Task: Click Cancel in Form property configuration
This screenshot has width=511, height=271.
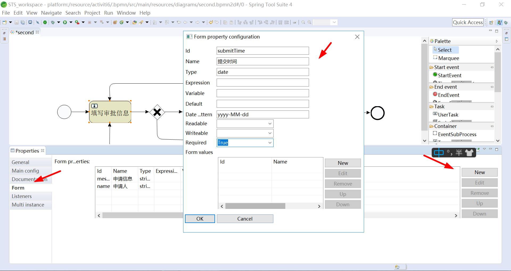Action: pos(245,219)
